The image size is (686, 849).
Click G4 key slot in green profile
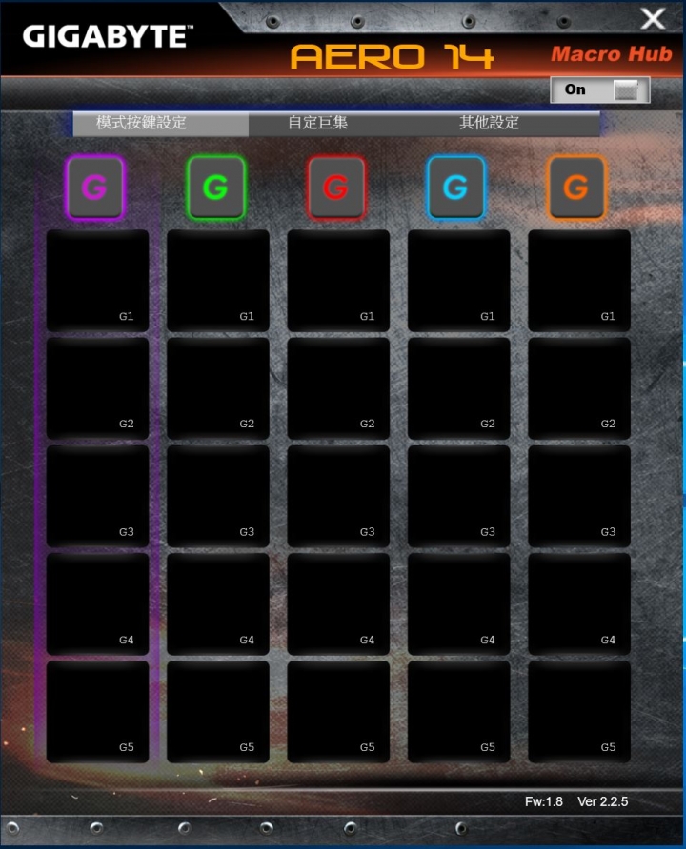[x=218, y=603]
